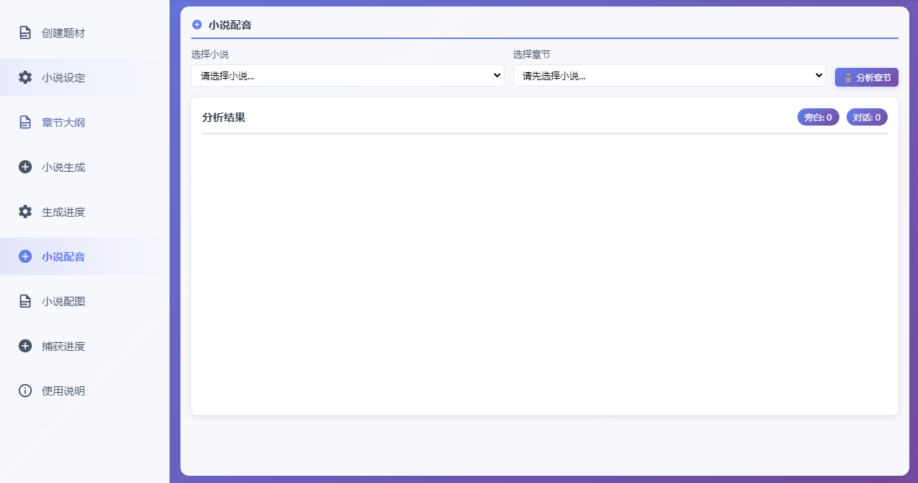Expand the 选择章节 dropdown list
This screenshot has width=918, height=483.
(669, 76)
